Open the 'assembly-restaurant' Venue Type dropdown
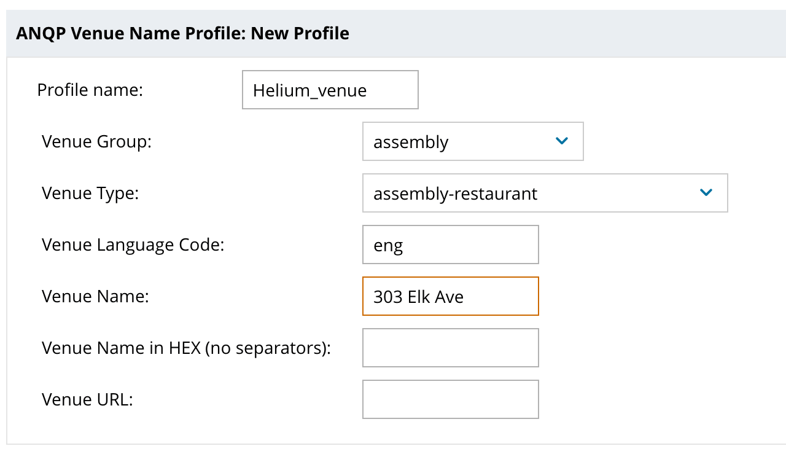Screen dimensions: 786x462 [544, 193]
